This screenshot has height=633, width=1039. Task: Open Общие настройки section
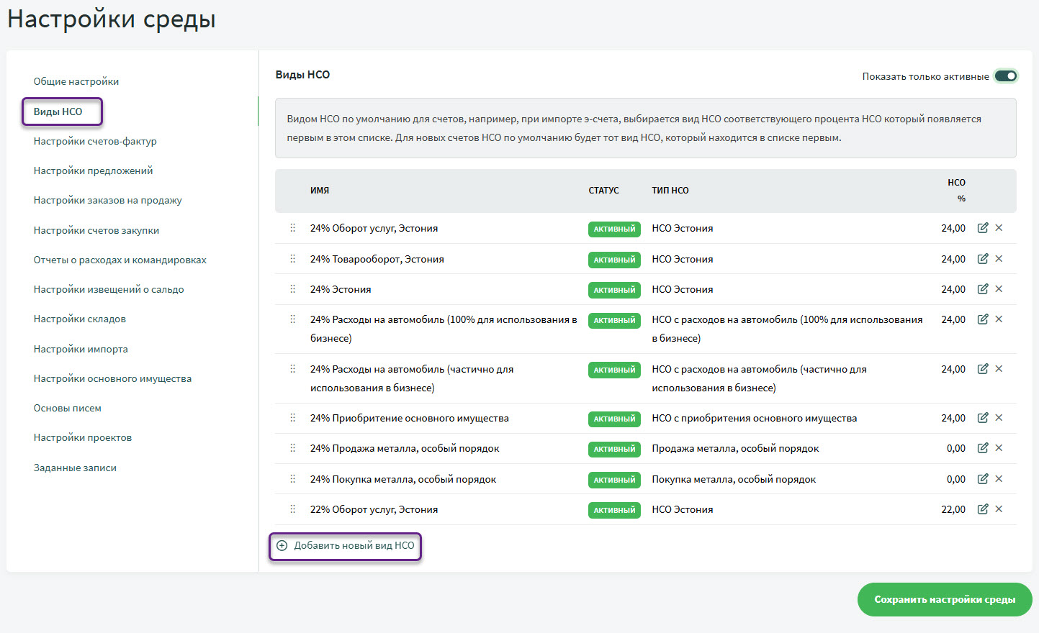point(76,81)
